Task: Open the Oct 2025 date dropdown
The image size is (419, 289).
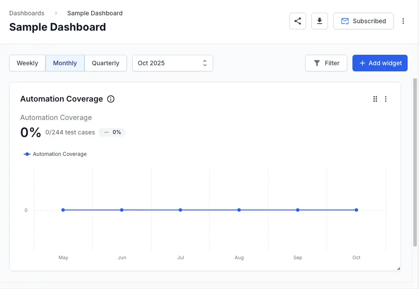Action: [173, 63]
